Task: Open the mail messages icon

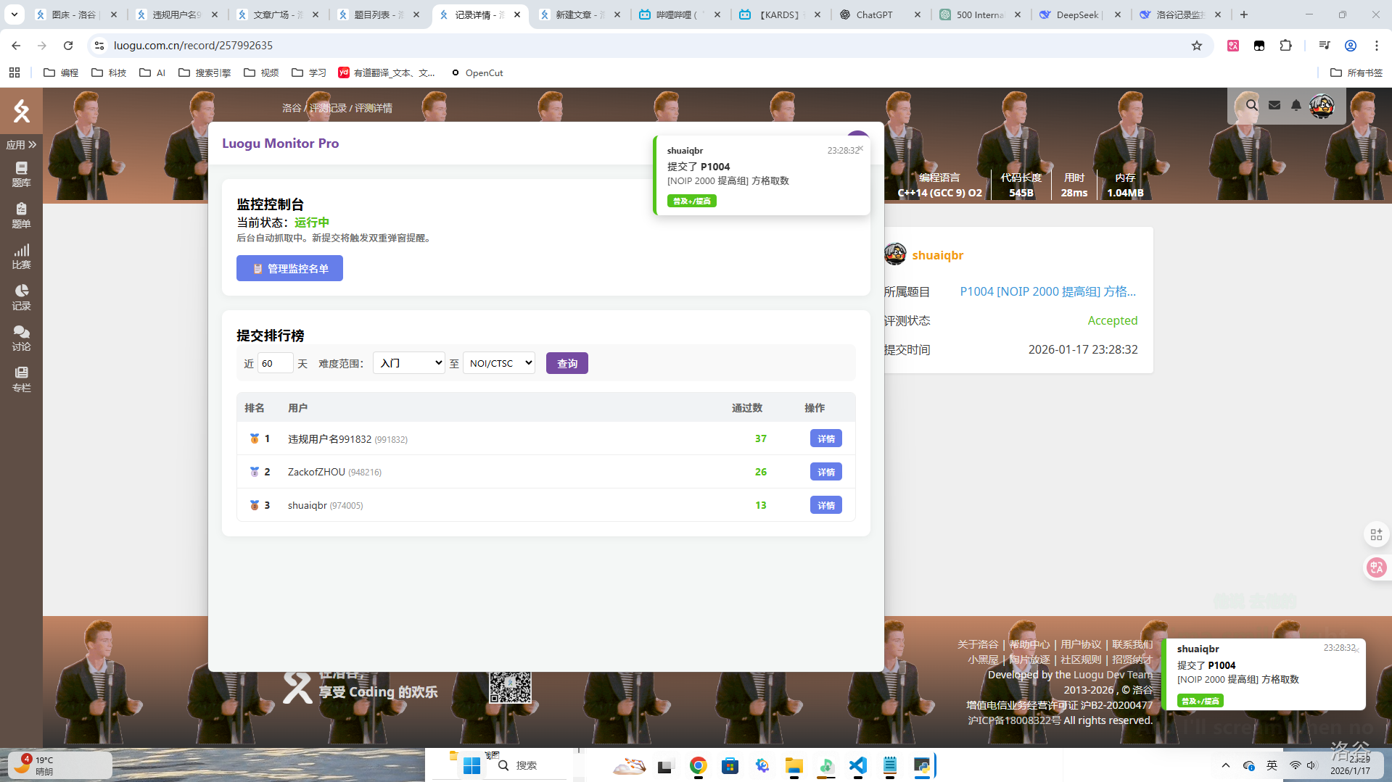Action: [x=1274, y=105]
